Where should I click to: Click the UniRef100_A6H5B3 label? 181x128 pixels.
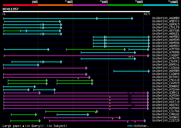pyautogui.click(x=166, y=37)
